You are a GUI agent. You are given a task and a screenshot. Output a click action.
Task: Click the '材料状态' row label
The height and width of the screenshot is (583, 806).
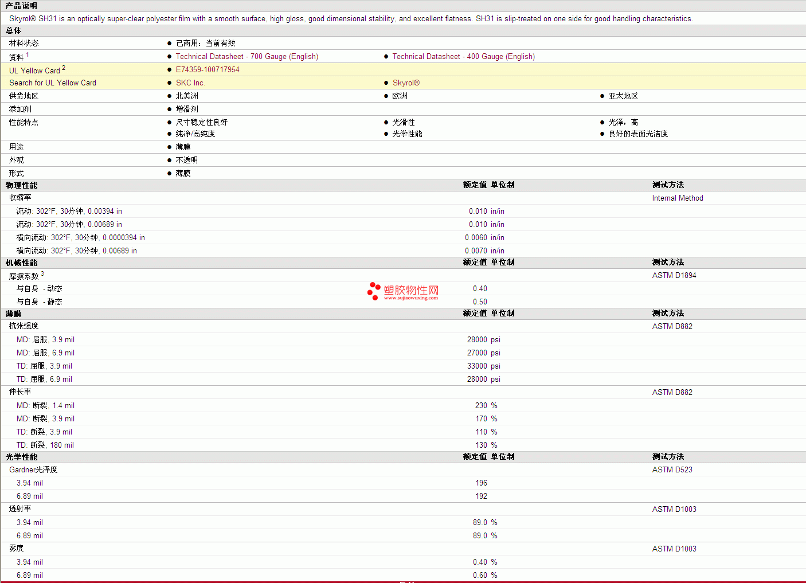(x=24, y=43)
